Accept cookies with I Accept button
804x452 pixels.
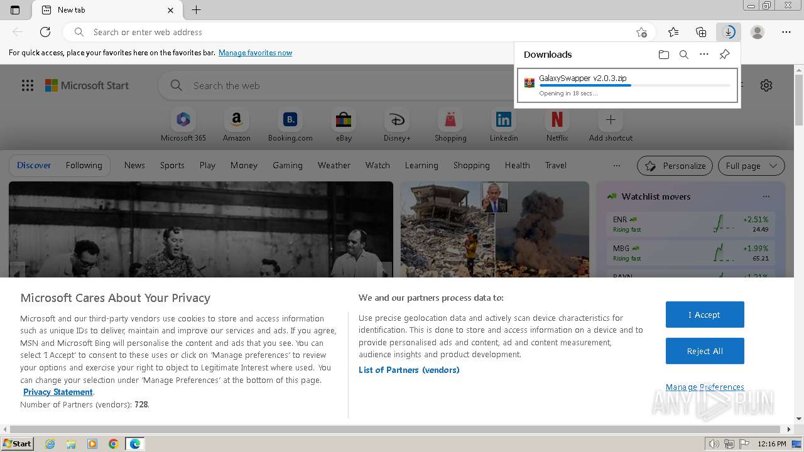click(705, 315)
